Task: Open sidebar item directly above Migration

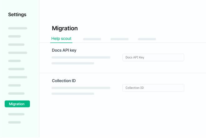Action: [x=16, y=93]
